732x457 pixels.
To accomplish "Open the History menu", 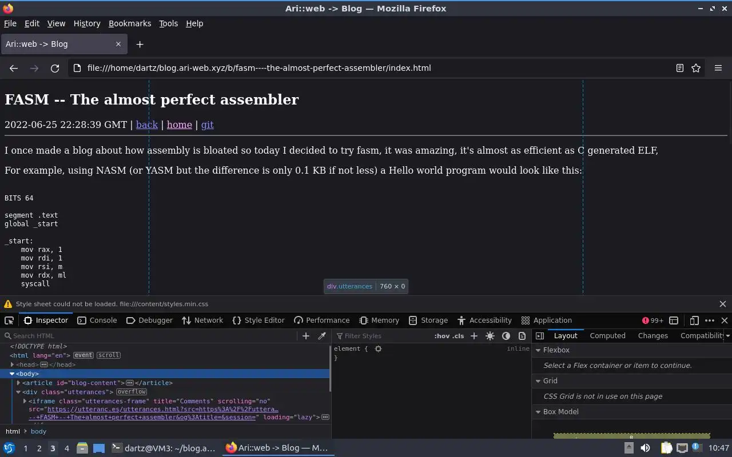I will [87, 23].
